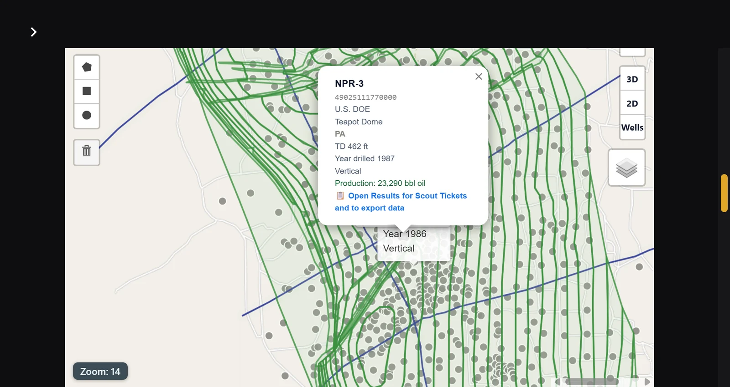Click the Year drilled 1987 text
Viewport: 730px width, 387px height.
(365, 158)
